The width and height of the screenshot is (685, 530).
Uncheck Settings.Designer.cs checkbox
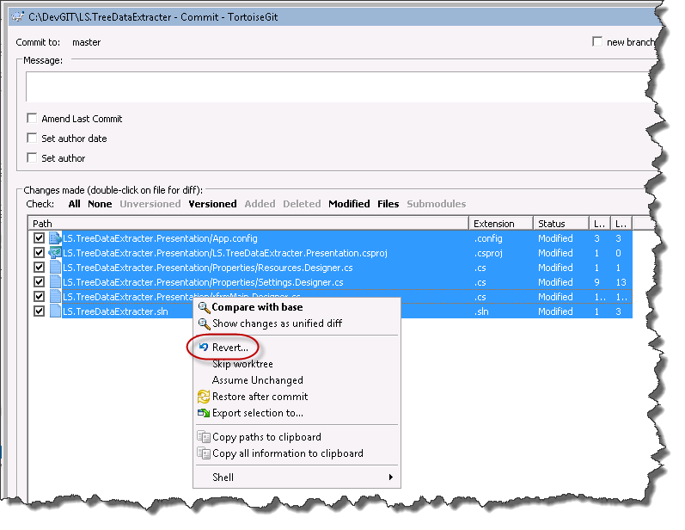[40, 281]
